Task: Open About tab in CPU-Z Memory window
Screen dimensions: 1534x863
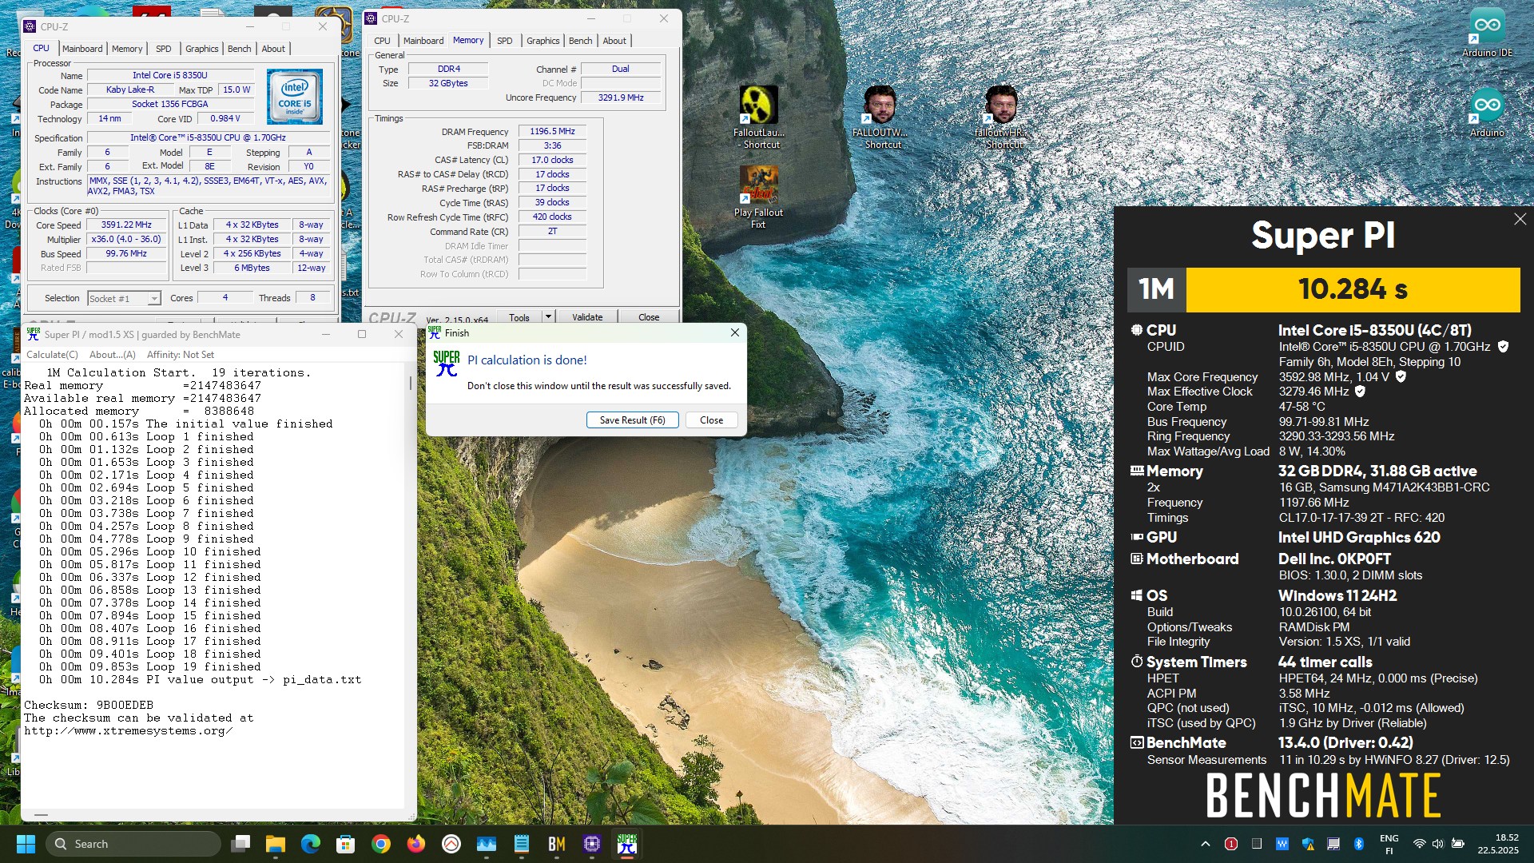Action: coord(614,41)
